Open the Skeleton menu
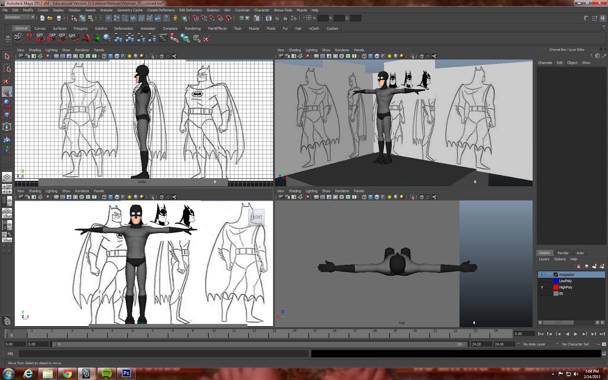The width and height of the screenshot is (608, 380). [213, 10]
